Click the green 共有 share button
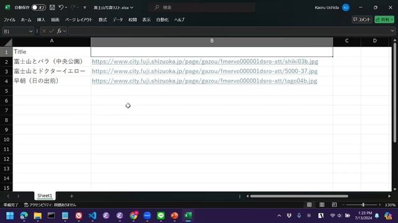 384,19
